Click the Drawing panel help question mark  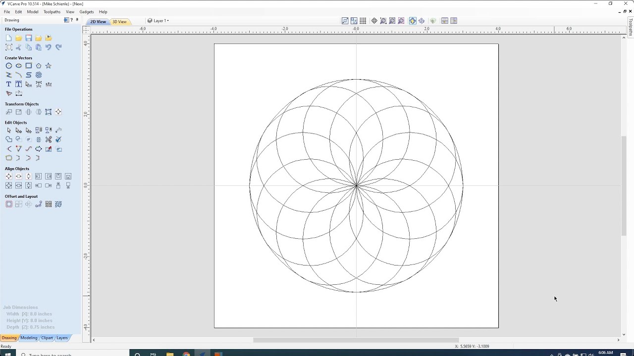click(72, 20)
